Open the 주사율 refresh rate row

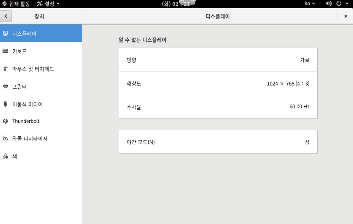[218, 107]
